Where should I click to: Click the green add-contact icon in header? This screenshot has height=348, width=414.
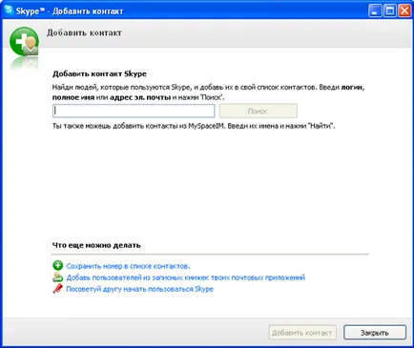pyautogui.click(x=24, y=42)
